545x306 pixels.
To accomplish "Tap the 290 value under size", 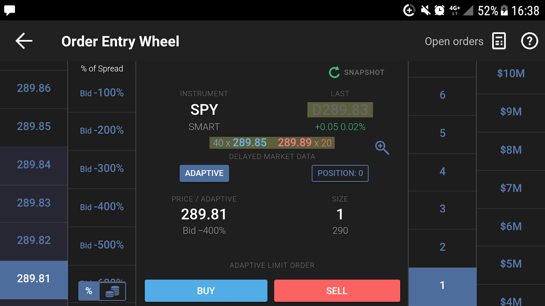I will (x=340, y=231).
